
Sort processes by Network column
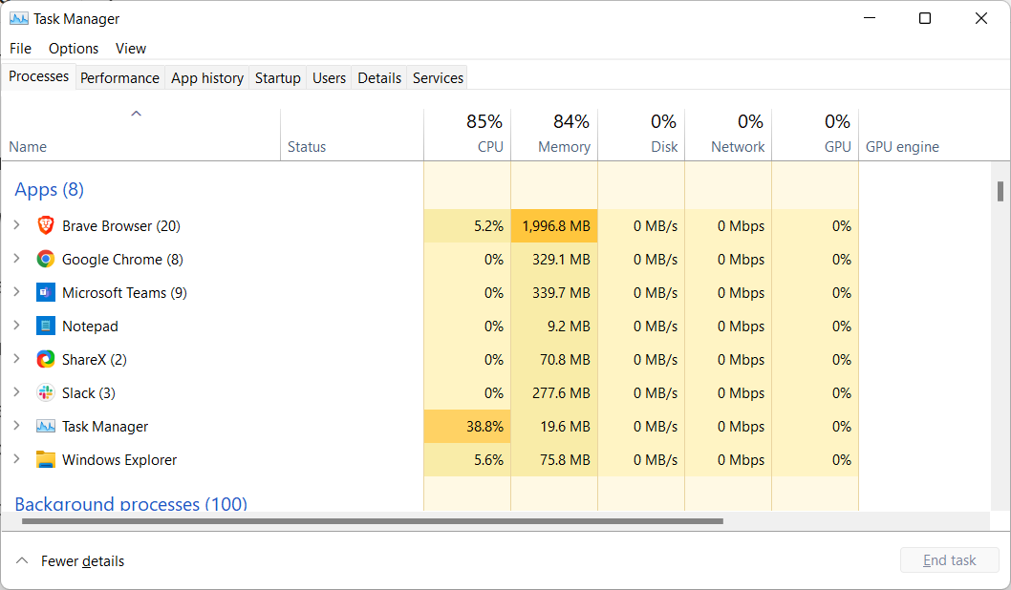pyautogui.click(x=728, y=134)
